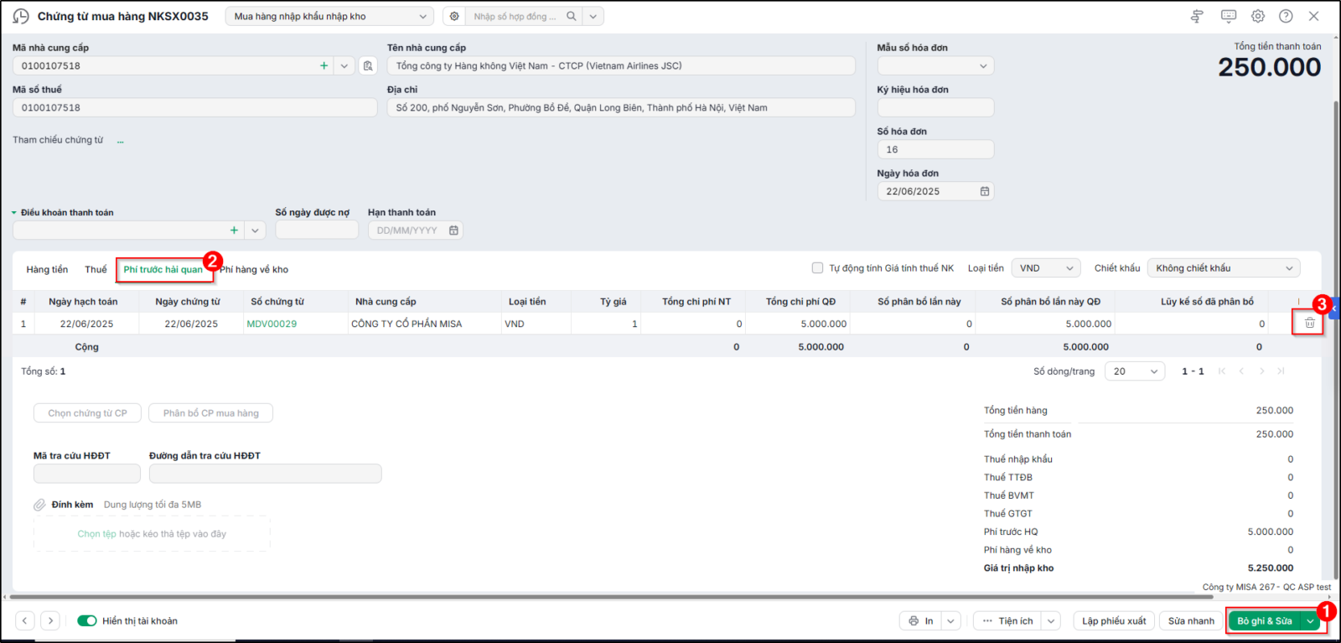
Task: Click Bỏ ghi & Sửa button
Action: [x=1265, y=621]
